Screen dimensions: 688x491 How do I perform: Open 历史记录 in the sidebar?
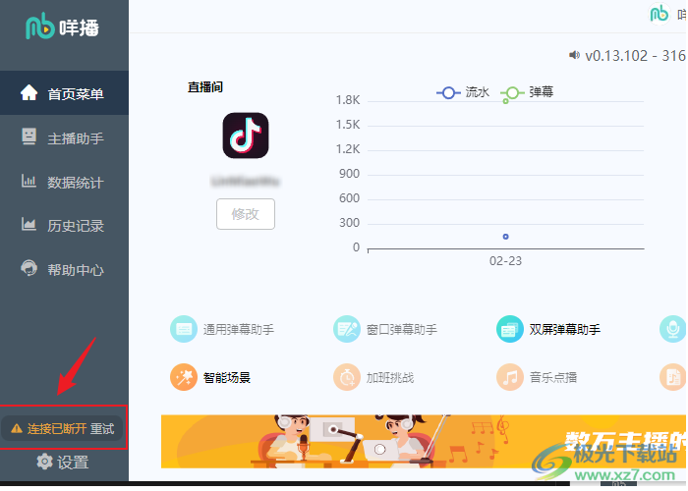(x=64, y=225)
